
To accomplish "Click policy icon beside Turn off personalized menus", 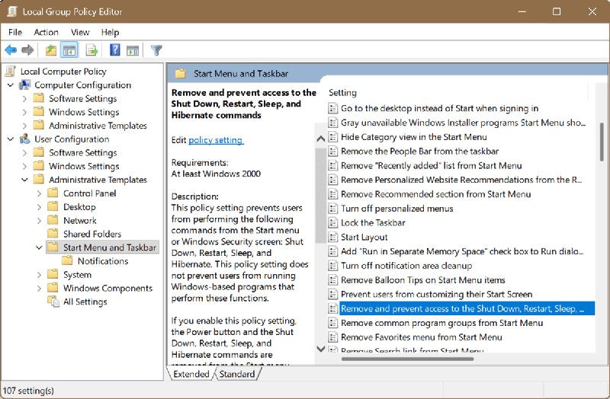I will pos(332,208).
